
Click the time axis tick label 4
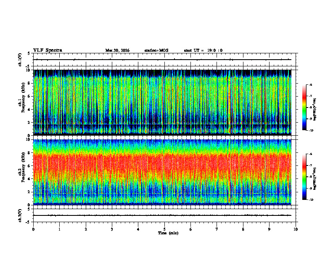click(x=138, y=229)
